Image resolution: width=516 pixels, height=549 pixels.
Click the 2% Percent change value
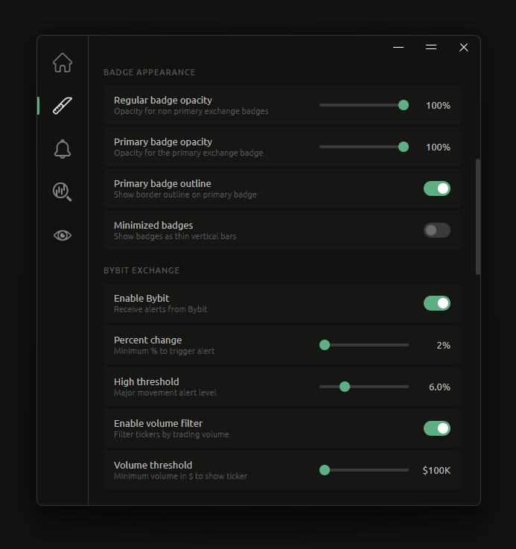click(x=443, y=345)
